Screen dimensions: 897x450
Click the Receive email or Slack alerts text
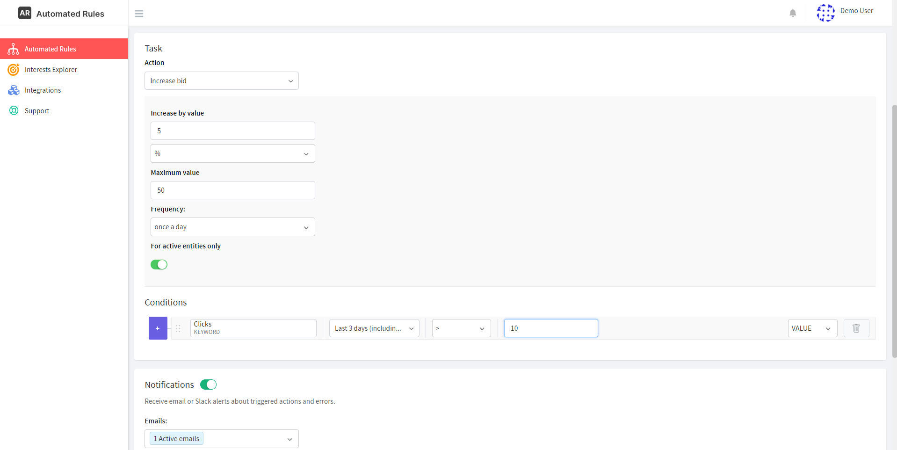[240, 401]
